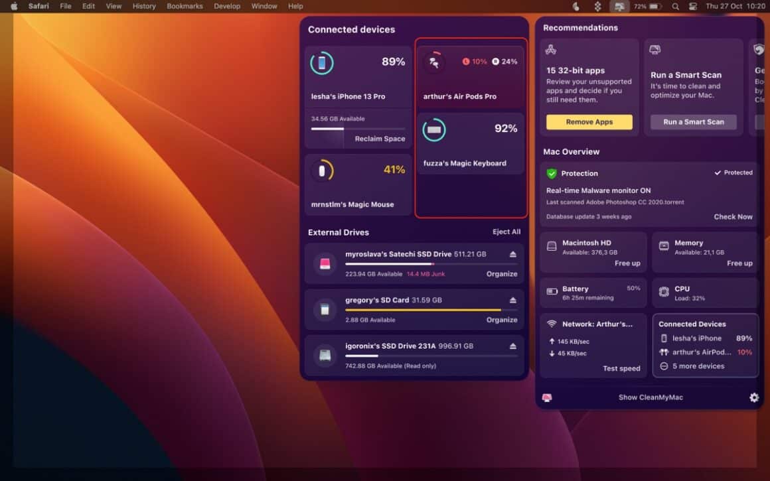This screenshot has width=770, height=481.
Task: Open the Bookmarks menu in Safari
Action: click(x=185, y=6)
